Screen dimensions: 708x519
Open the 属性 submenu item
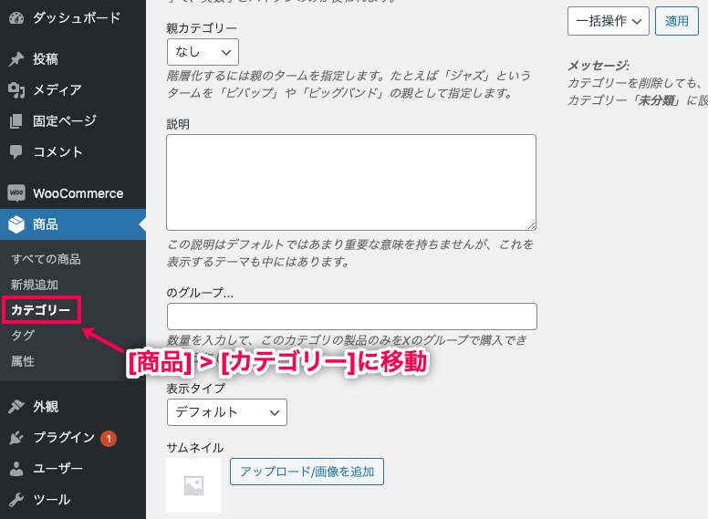[x=23, y=361]
